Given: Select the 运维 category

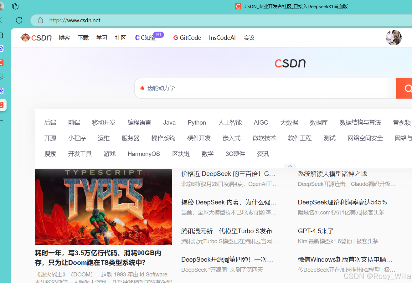Looking at the screenshot, I should [x=104, y=138].
